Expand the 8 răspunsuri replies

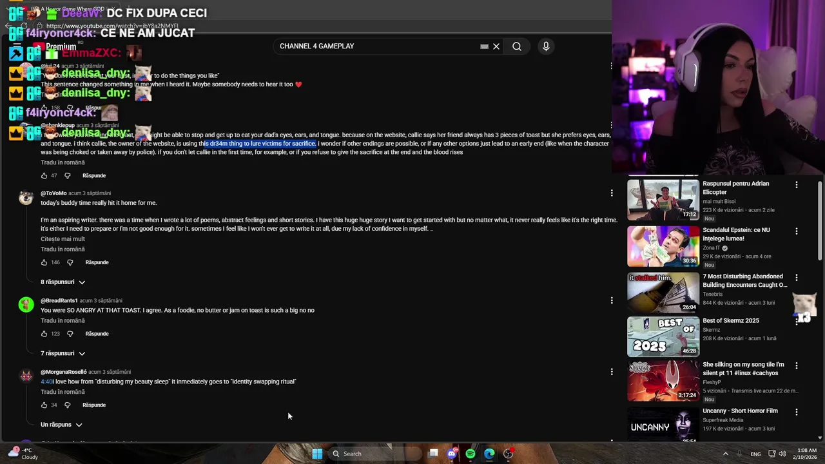pos(63,282)
